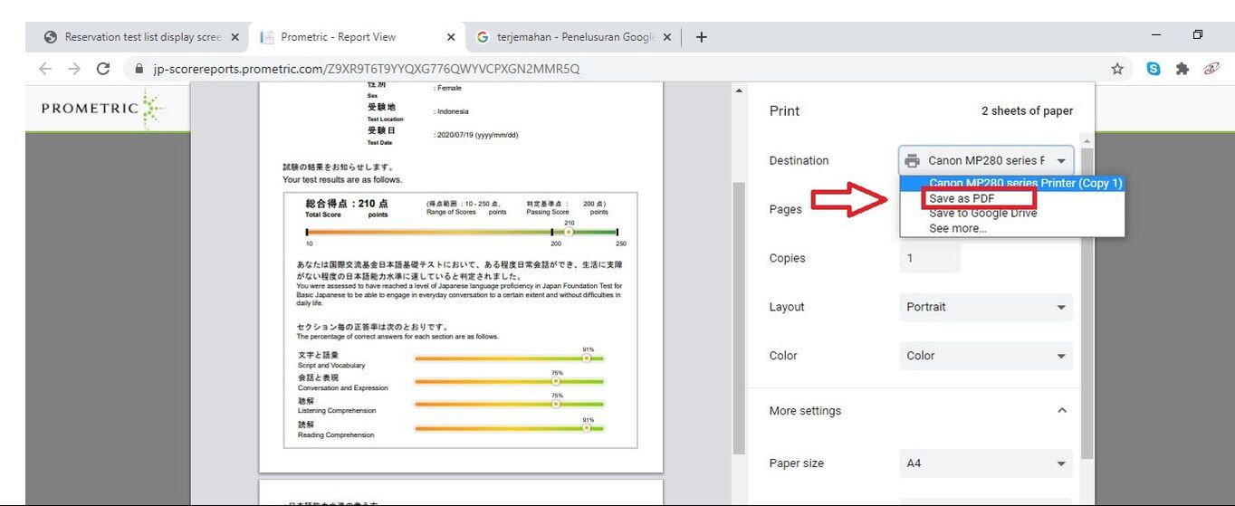This screenshot has height=506, width=1235.
Task: Open the extensions puzzle icon
Action: (1182, 69)
